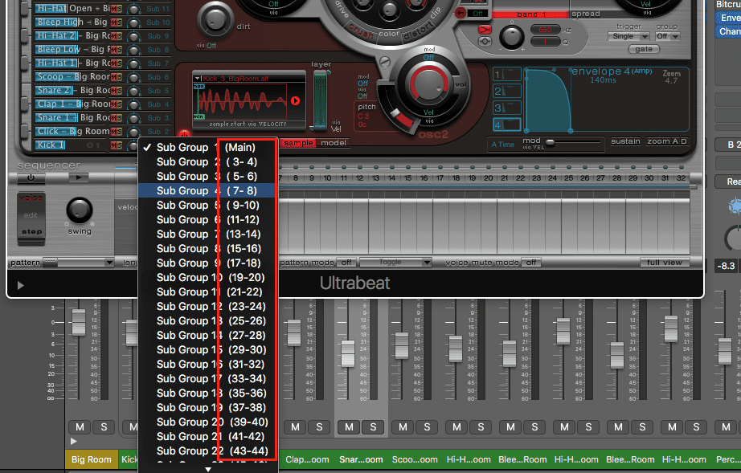The image size is (741, 473).
Task: Mute the Clap...oom channel strip
Action: point(296,427)
